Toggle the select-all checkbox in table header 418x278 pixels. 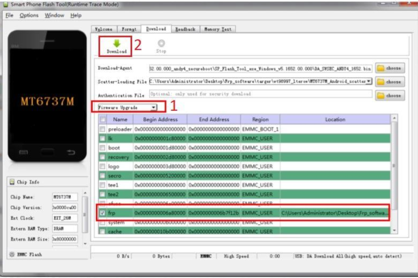pyautogui.click(x=103, y=119)
